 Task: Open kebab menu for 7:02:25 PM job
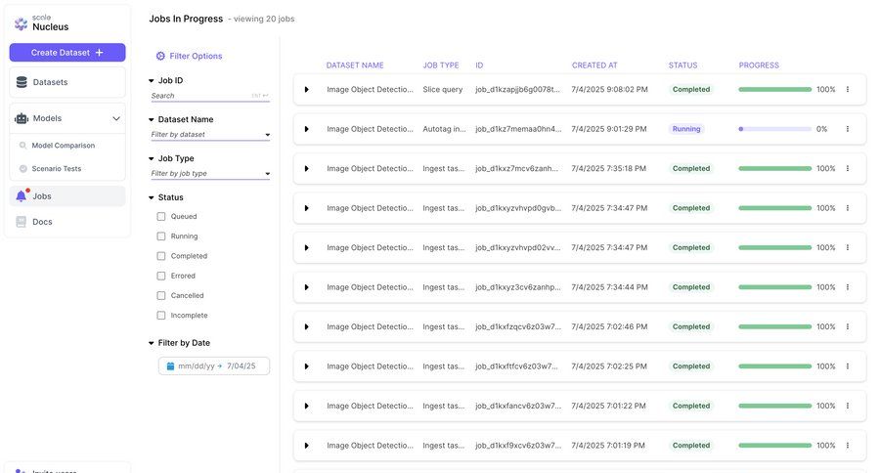[848, 366]
